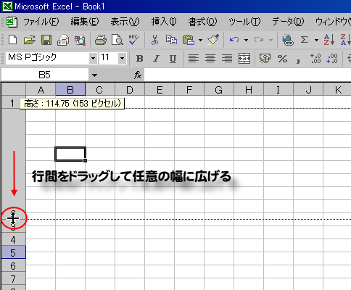
Task: Select row 7 header
Action: coord(13,278)
